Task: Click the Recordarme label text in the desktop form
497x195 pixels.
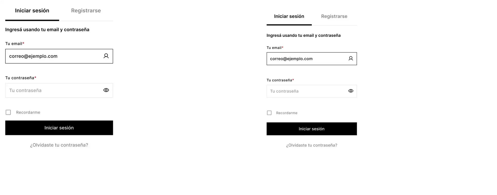Action: coord(287,113)
